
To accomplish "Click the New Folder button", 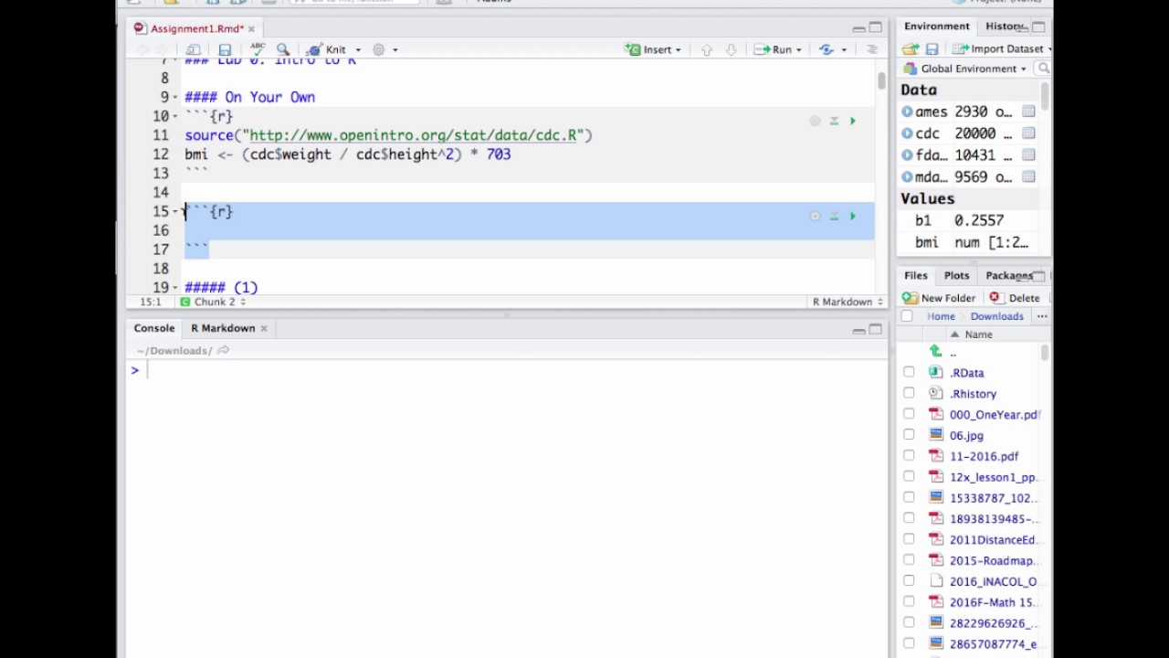I will pyautogui.click(x=939, y=298).
